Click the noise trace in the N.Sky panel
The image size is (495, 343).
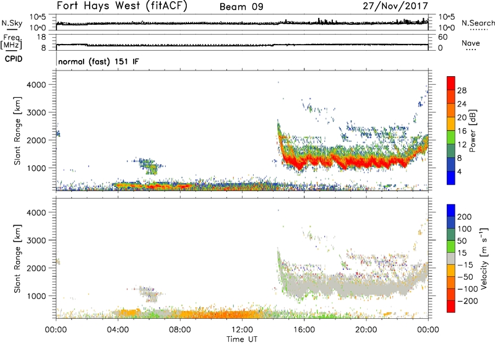(x=242, y=23)
